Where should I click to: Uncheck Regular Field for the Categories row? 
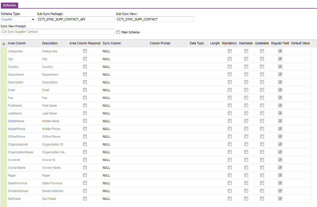click(x=280, y=51)
